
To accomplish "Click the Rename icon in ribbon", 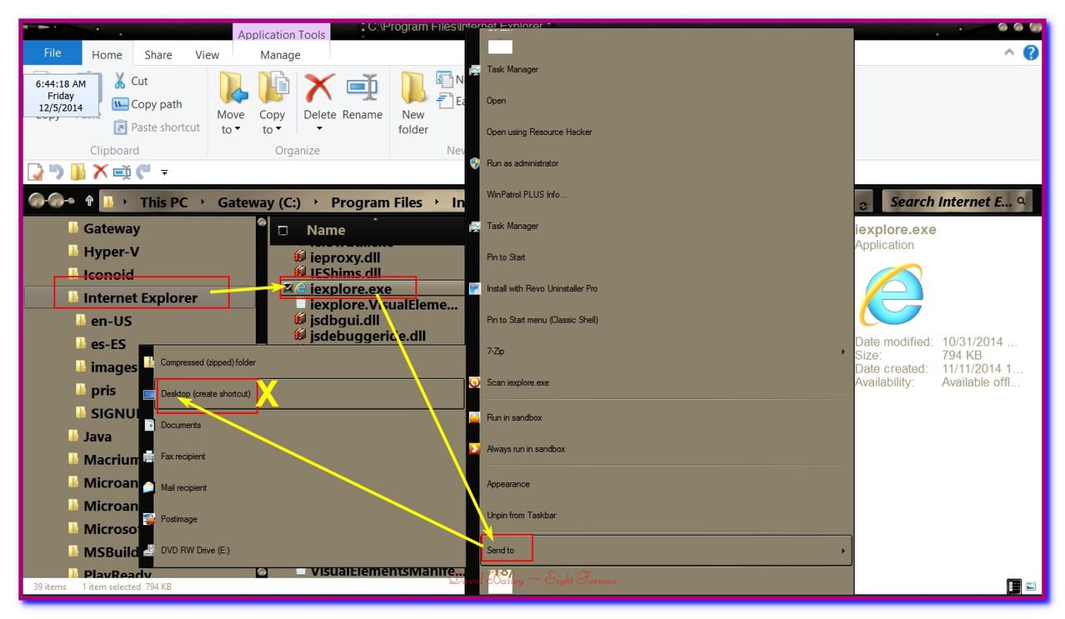I will (362, 87).
